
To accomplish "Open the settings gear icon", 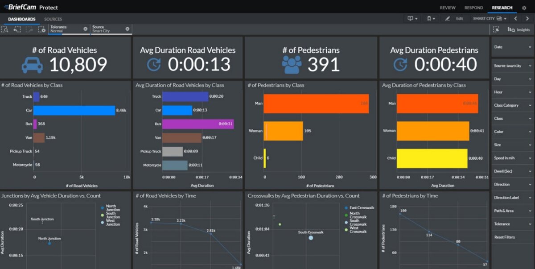I will pos(524,8).
